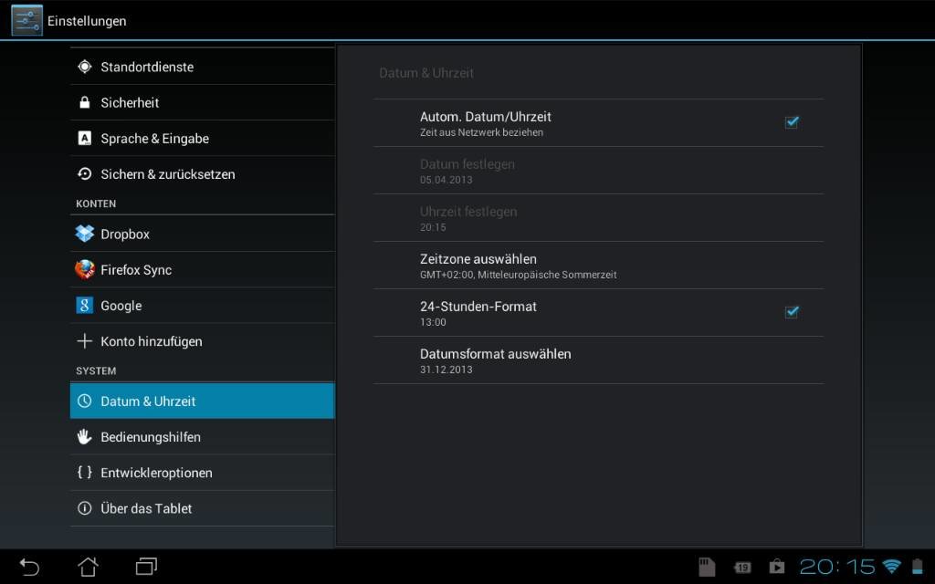Click the SYSTEM section header
935x584 pixels.
[96, 370]
